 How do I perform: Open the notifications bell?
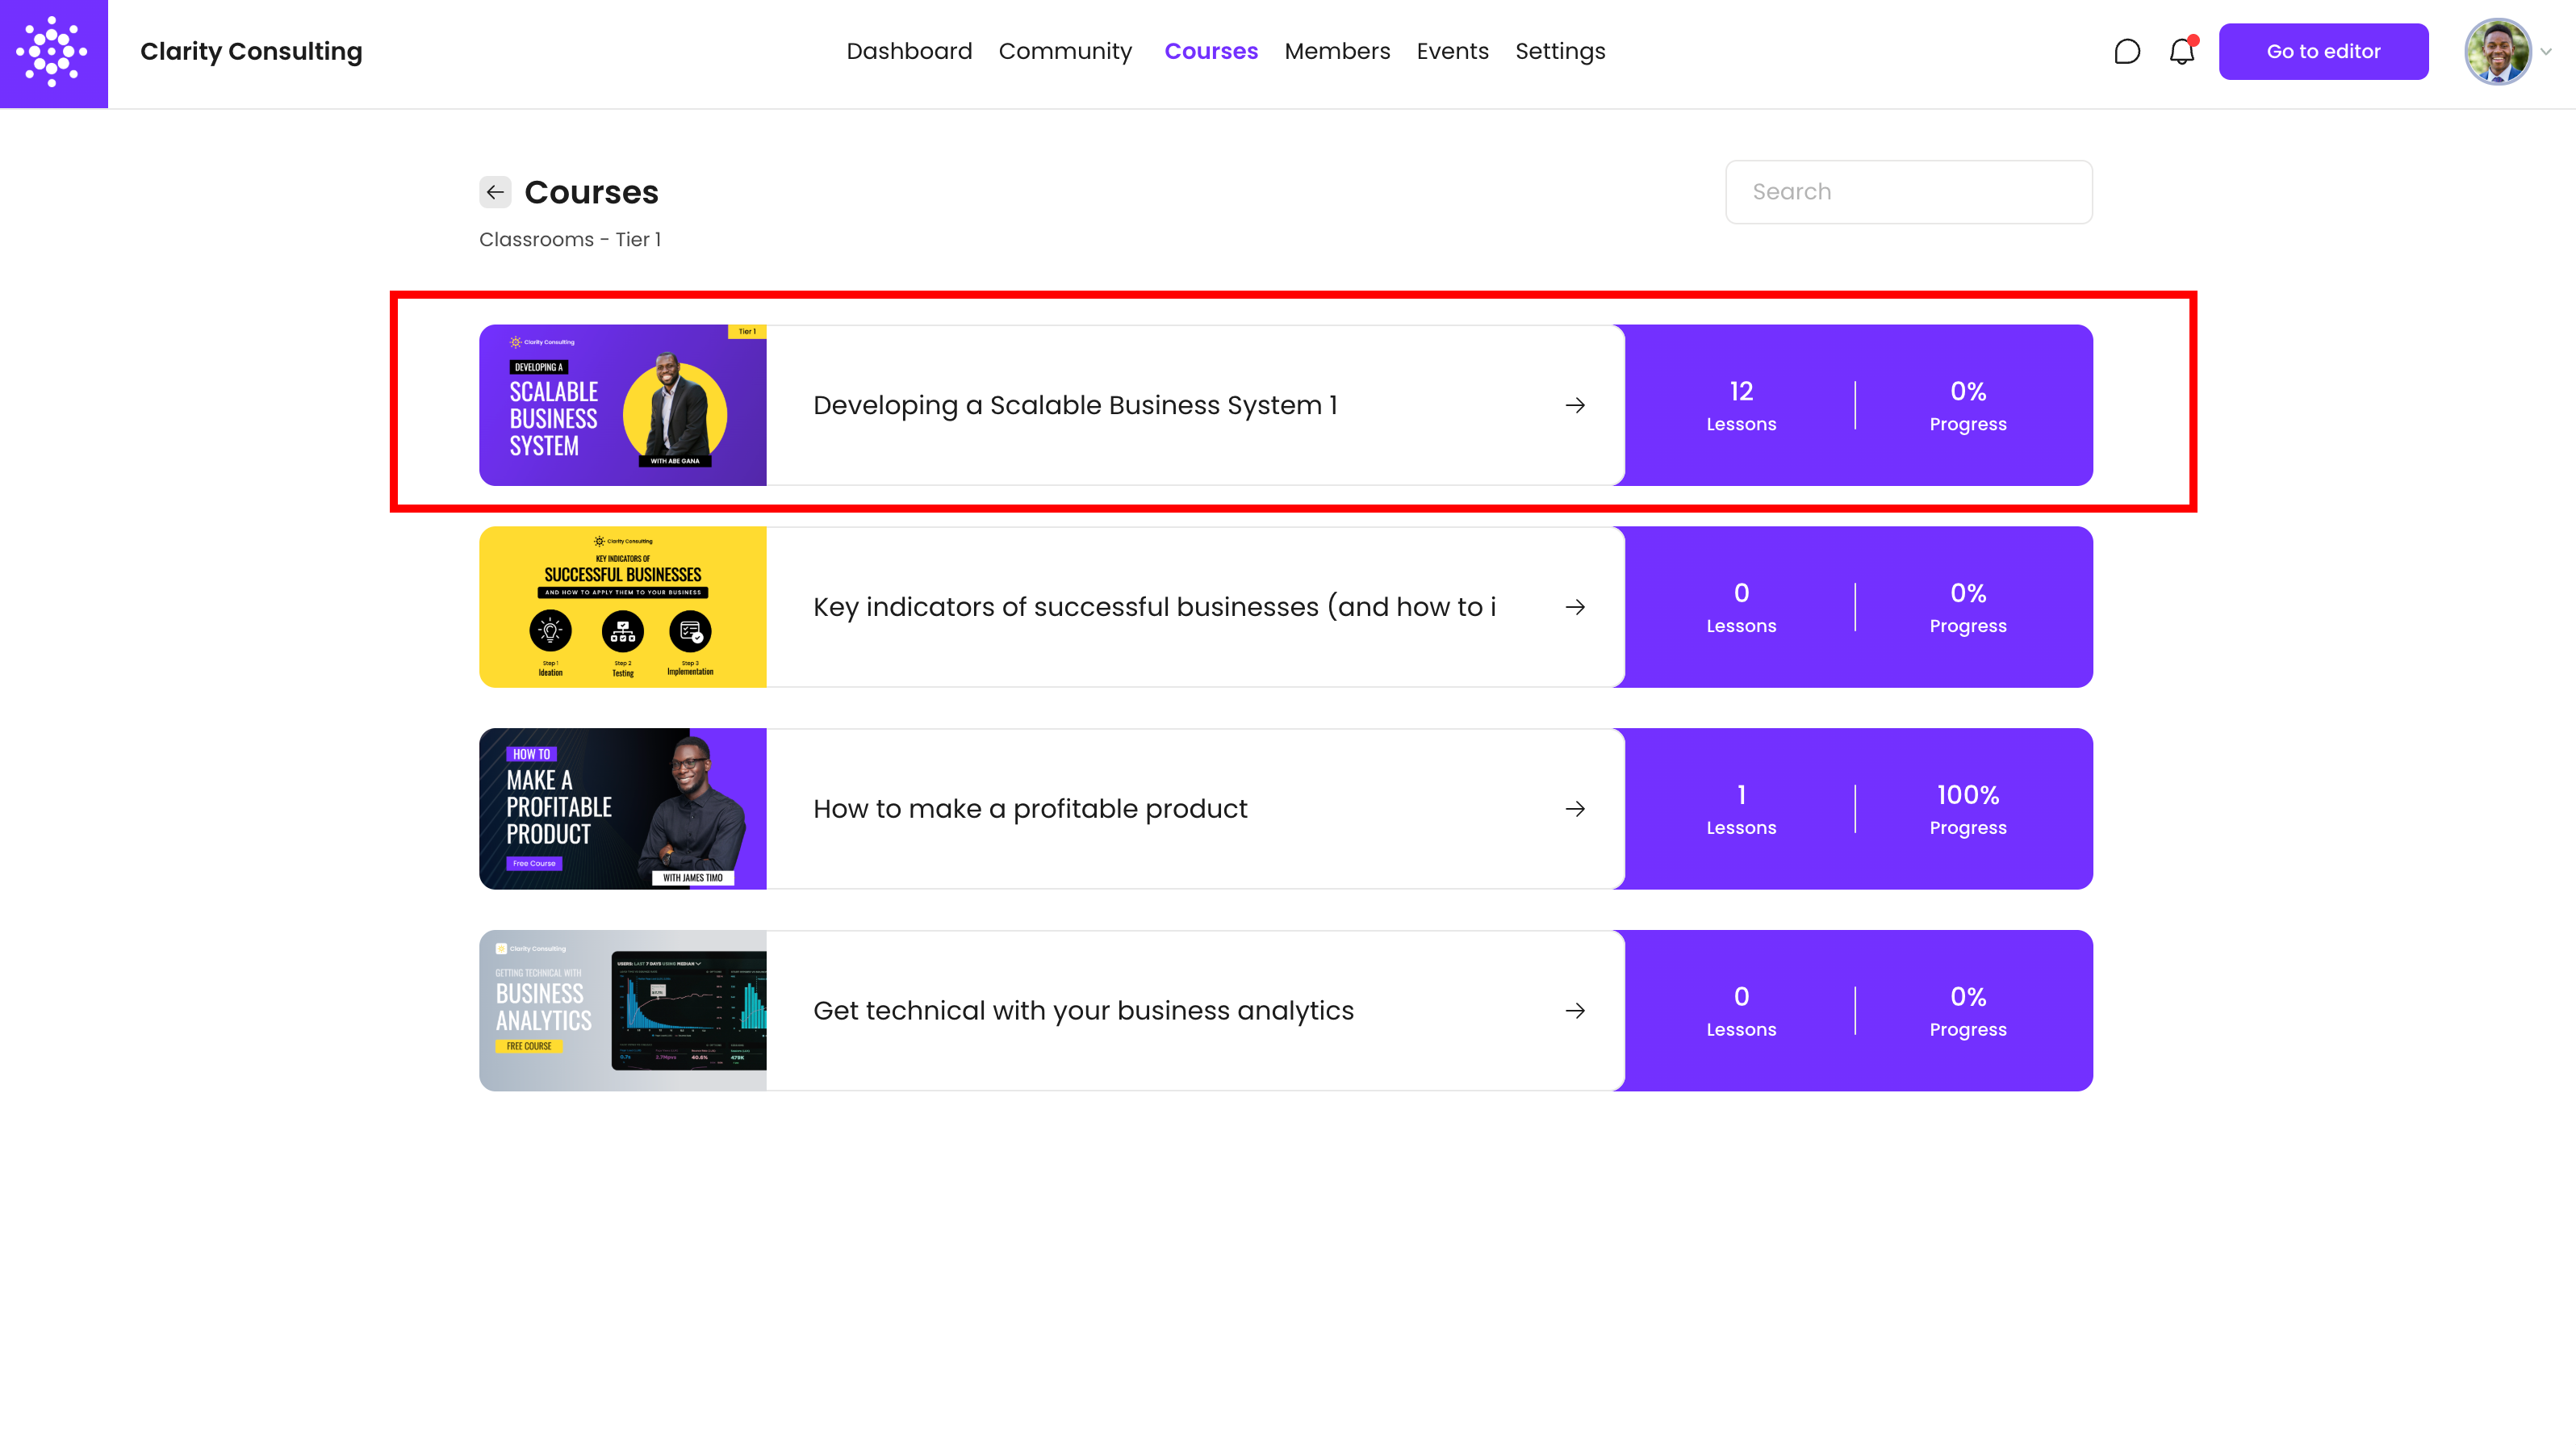point(2181,51)
